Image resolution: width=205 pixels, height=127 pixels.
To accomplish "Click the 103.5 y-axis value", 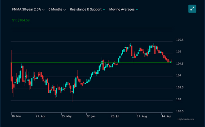I will point(180,87).
